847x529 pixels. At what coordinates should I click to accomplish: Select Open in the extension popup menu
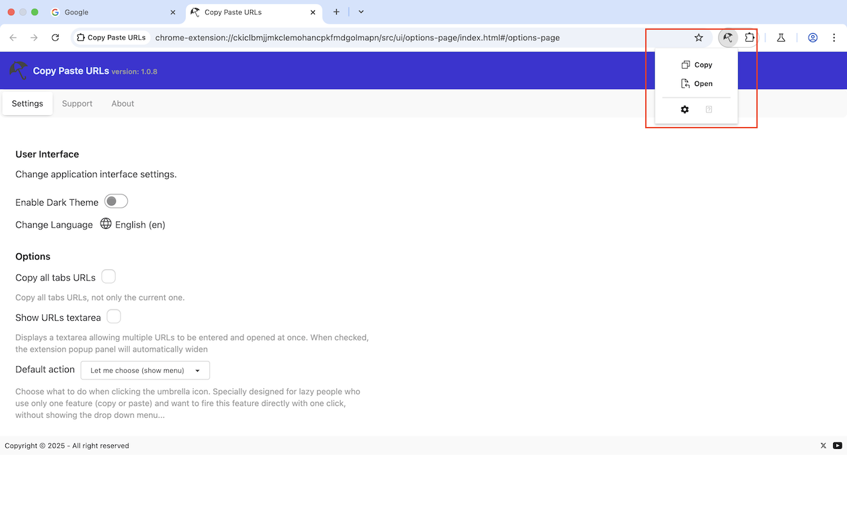[x=697, y=83]
